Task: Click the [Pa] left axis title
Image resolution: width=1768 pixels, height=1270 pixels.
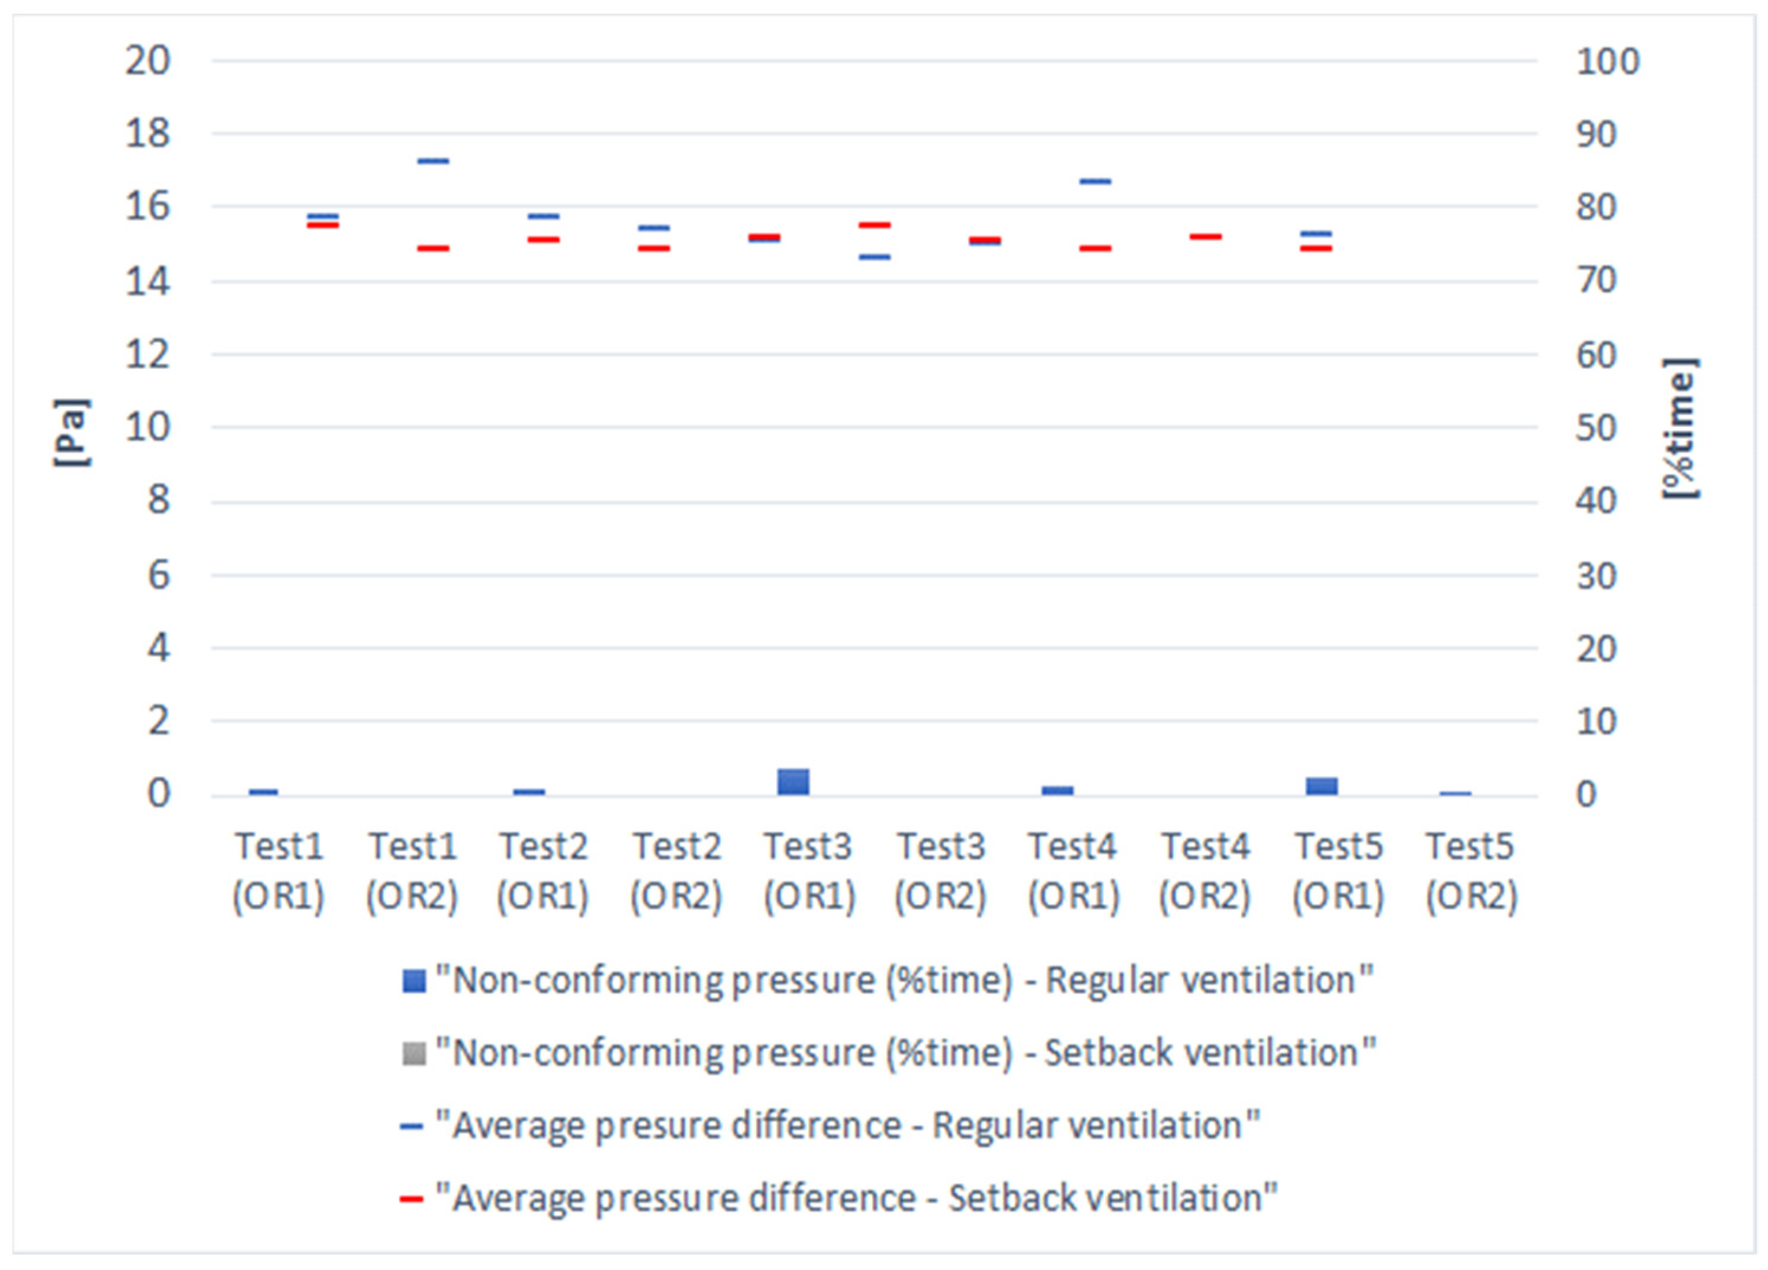Action: tap(72, 433)
